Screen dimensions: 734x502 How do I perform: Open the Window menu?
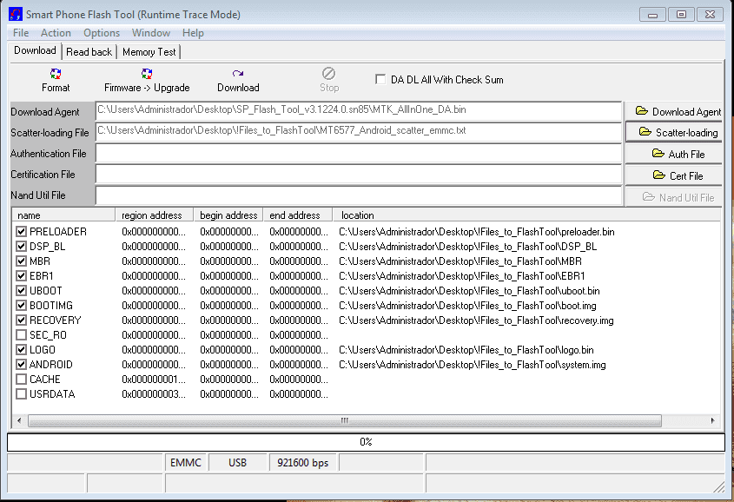pos(151,33)
